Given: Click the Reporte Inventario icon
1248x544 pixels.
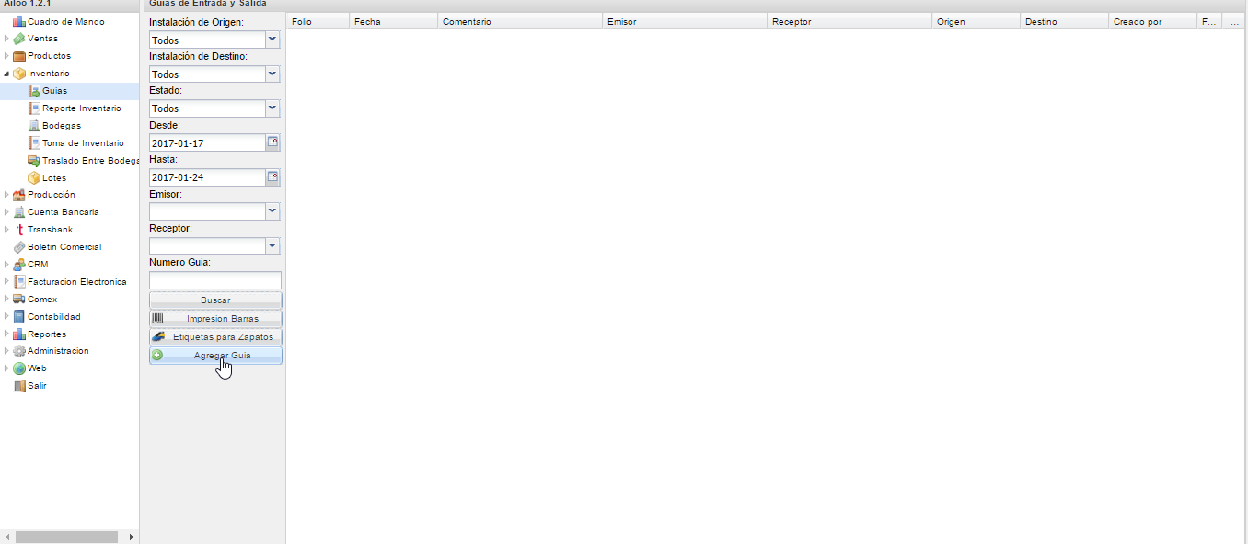Looking at the screenshot, I should [x=34, y=108].
